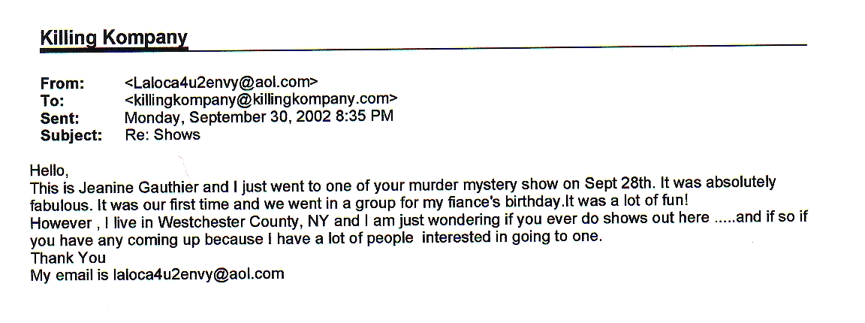Click the horizontal rule under the header

423,48
